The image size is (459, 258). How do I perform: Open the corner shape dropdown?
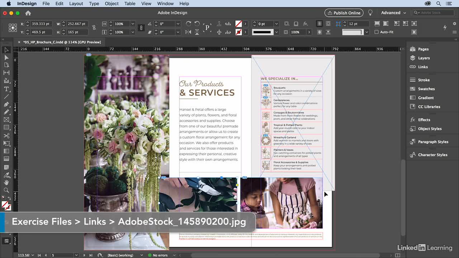[x=366, y=32]
